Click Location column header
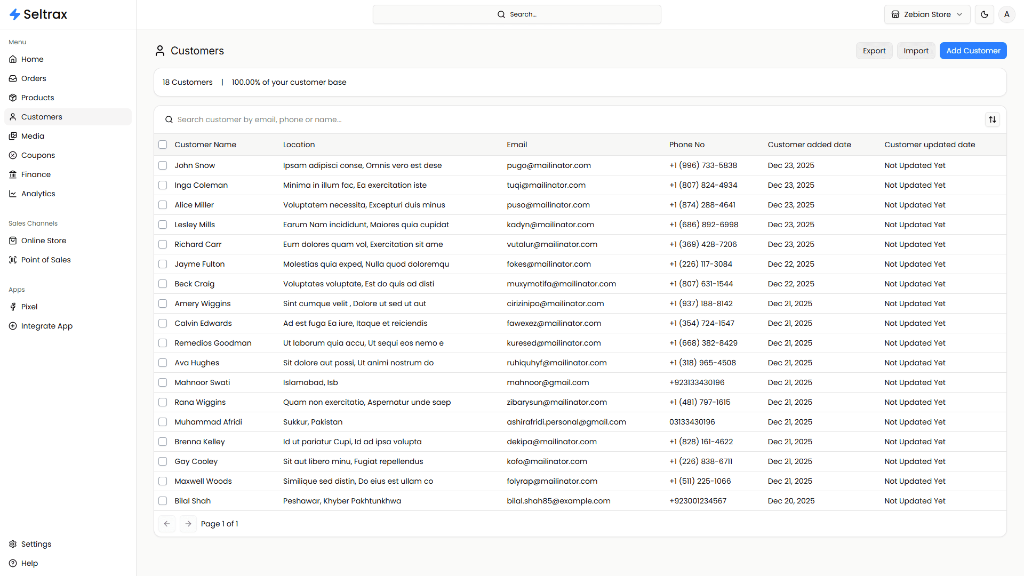Viewport: 1024px width, 576px height. tap(299, 145)
